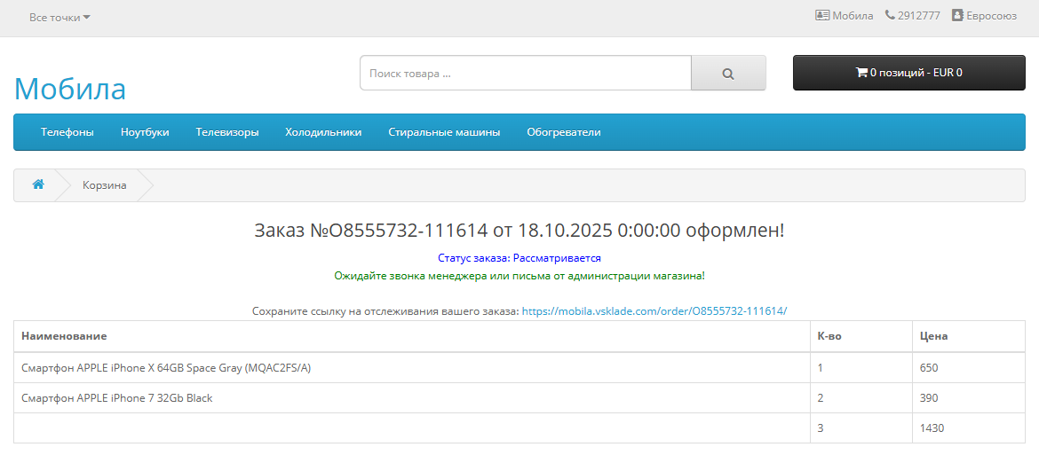Viewport: 1039px width, 455px height.
Task: Select the Обогреватели menu item
Action: pyautogui.click(x=563, y=132)
